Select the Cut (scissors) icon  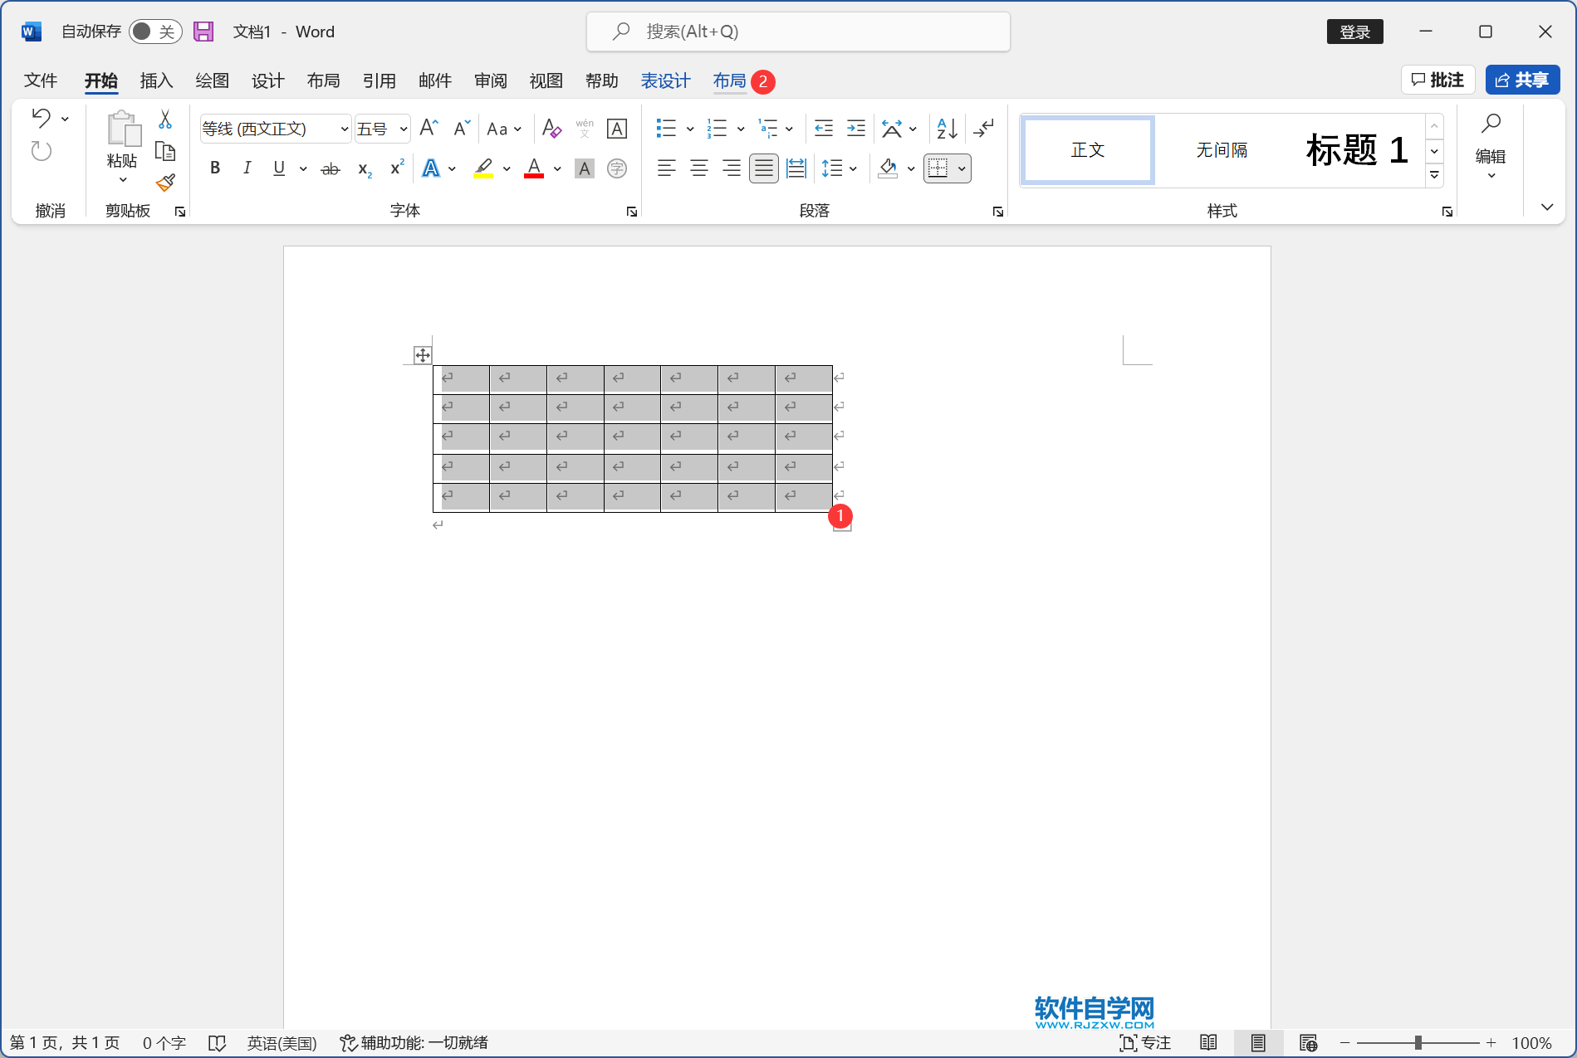point(165,119)
